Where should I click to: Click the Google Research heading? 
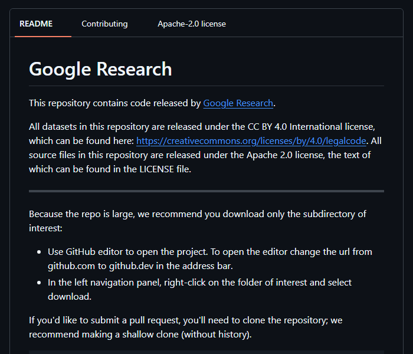click(100, 69)
